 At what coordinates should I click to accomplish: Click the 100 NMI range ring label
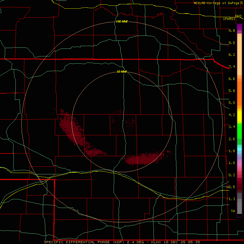point(122,21)
